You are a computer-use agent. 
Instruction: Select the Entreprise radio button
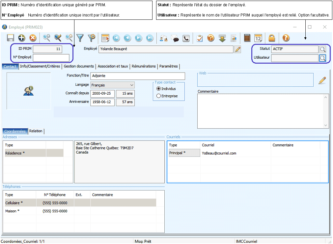(x=159, y=96)
